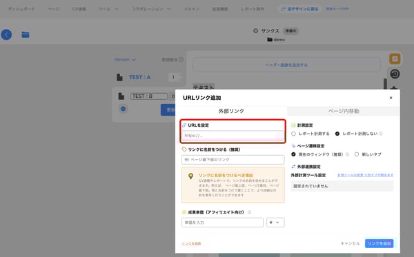
Task: Click info icon after レポート計測しない
Action: coord(381,134)
